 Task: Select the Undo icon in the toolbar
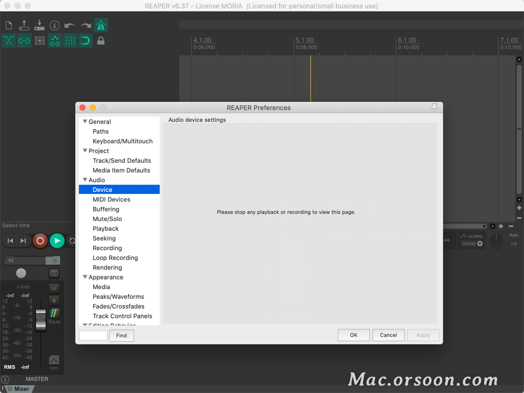pos(70,25)
